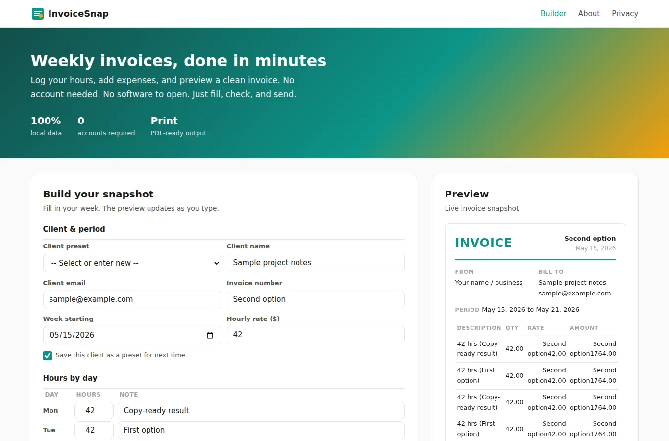The width and height of the screenshot is (669, 441).
Task: Click the Mon note input
Action: 261,411
